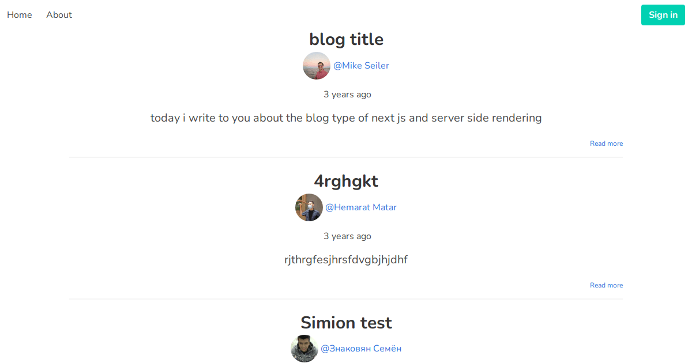Click Read more under 4rghgkt post
The width and height of the screenshot is (692, 363).
[x=606, y=285]
